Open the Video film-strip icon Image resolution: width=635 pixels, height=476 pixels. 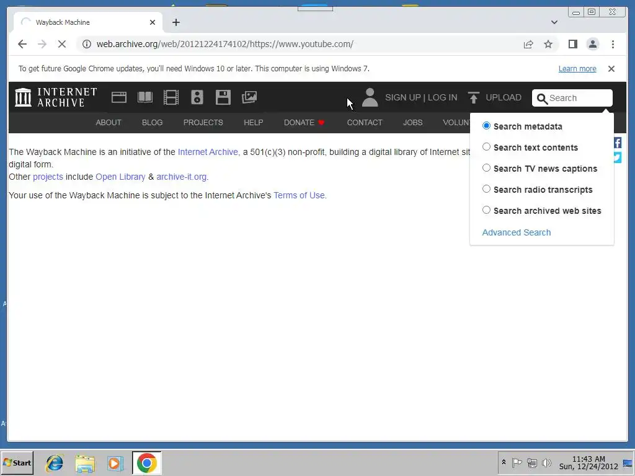(x=171, y=97)
